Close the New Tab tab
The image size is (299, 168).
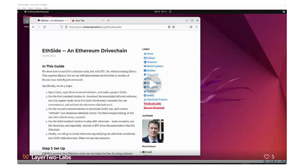click(x=102, y=21)
